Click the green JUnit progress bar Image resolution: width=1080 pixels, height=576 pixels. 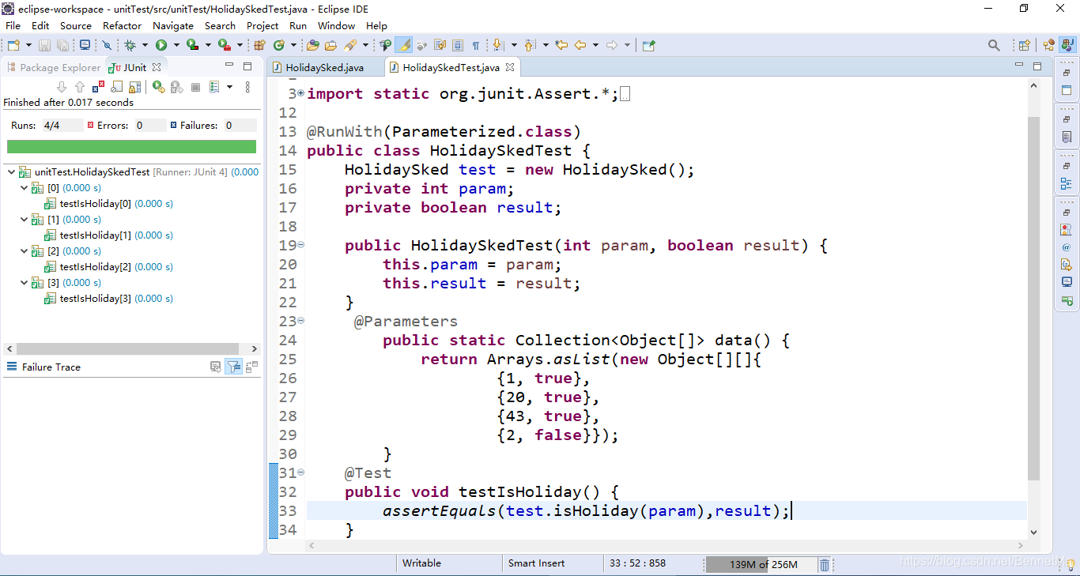pyautogui.click(x=131, y=147)
